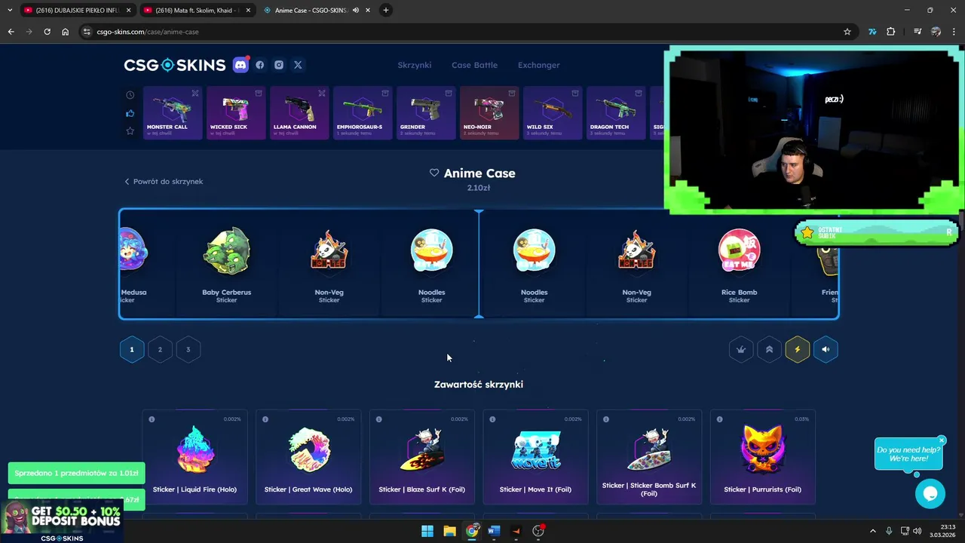965x543 pixels.
Task: Select 2 cases to open
Action: click(160, 349)
